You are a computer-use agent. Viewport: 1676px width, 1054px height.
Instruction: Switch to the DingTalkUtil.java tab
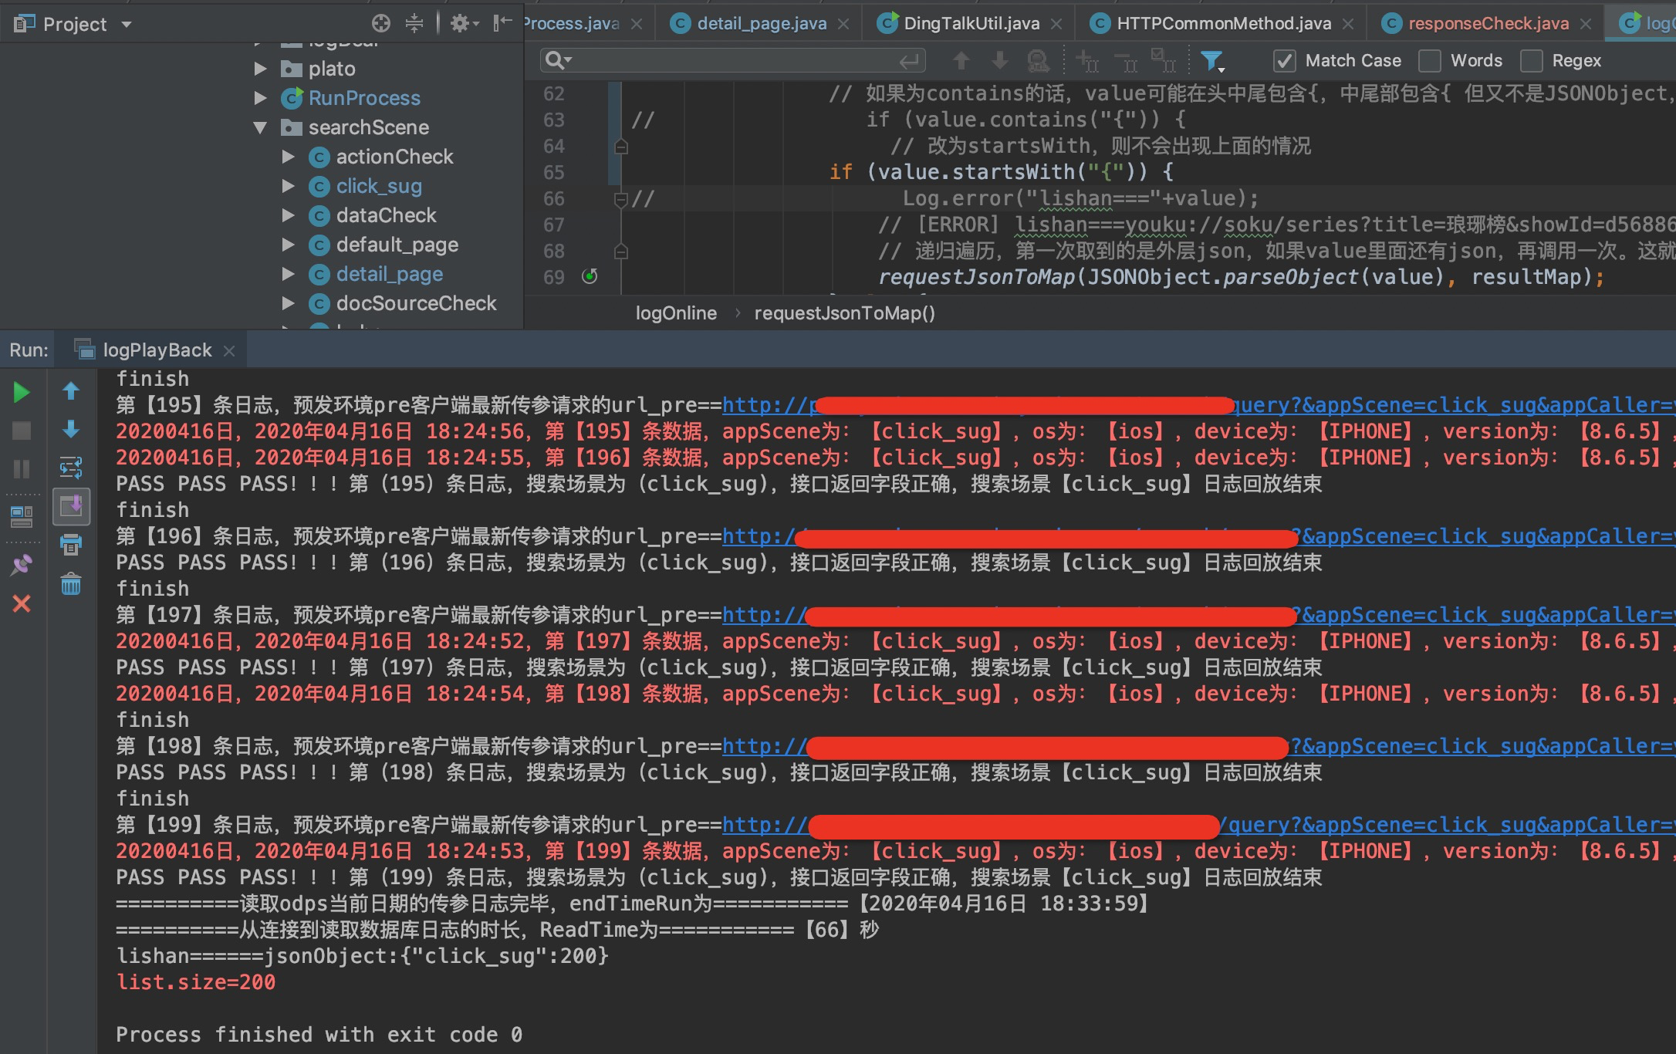coord(970,24)
